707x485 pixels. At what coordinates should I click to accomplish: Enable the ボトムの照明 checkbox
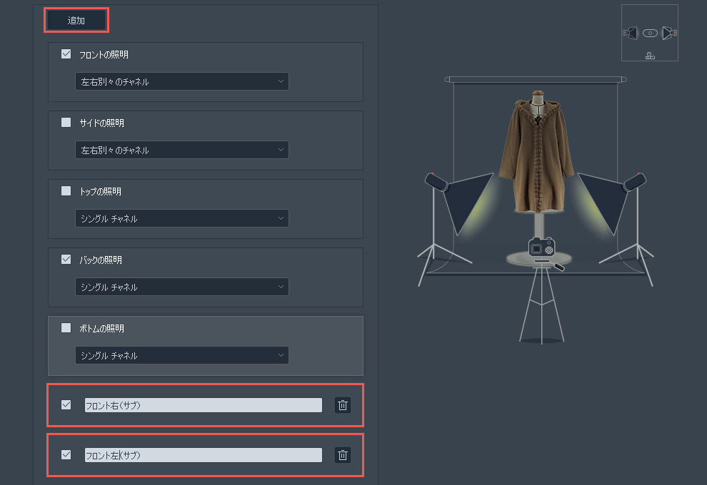click(x=66, y=328)
